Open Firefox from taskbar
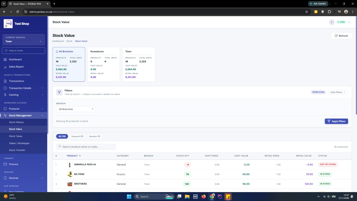Screen dimensions: 357x201 tap(203, 197)
